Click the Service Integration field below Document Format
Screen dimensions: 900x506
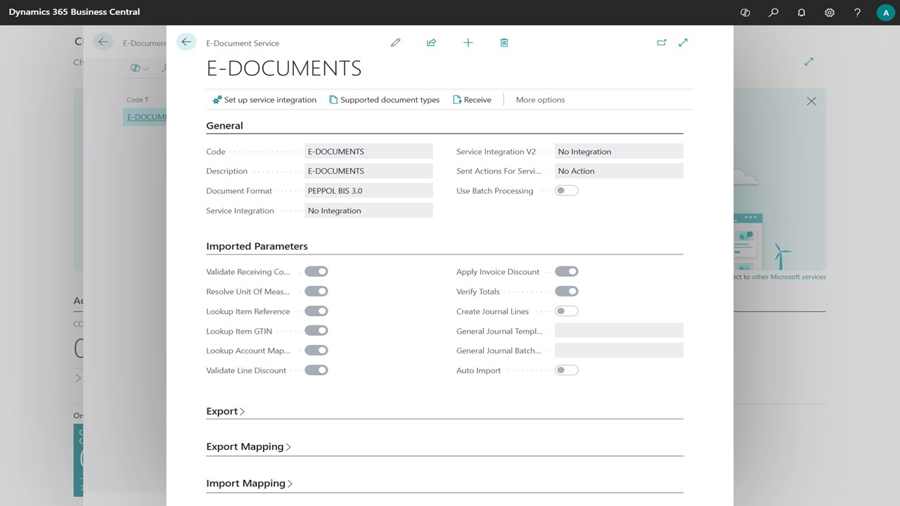[368, 210]
